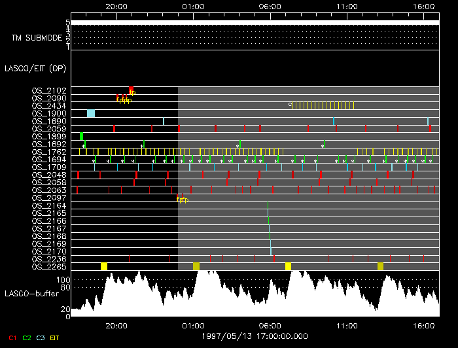This screenshot has width=458, height=348.
Task: Select the green marker in the OS_2166 row
Action: click(x=269, y=220)
